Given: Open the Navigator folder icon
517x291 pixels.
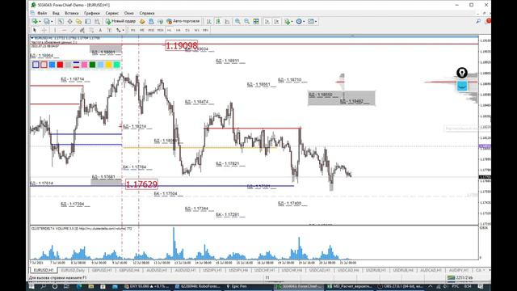Looking at the screenshot, I should [79, 22].
